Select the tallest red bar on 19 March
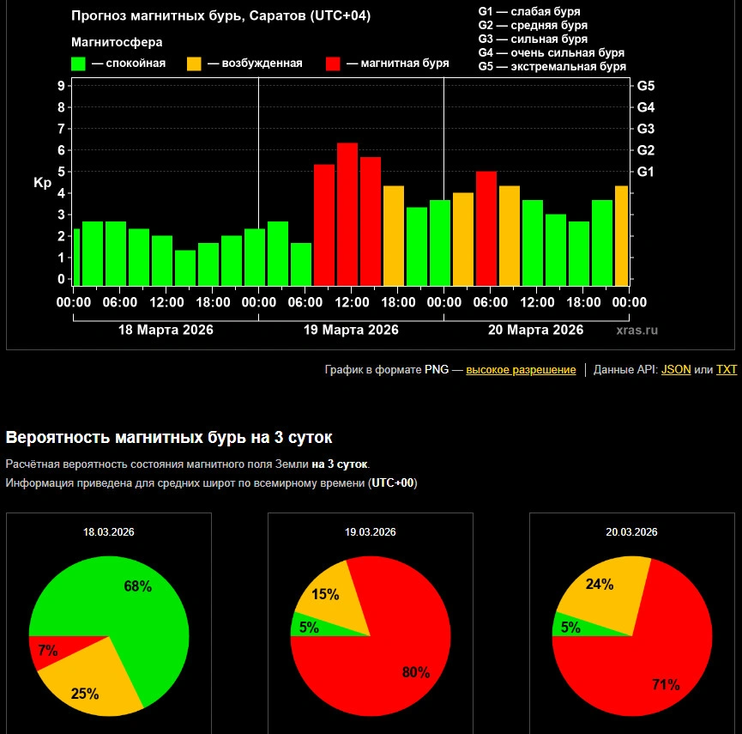742x734 pixels. pyautogui.click(x=347, y=214)
